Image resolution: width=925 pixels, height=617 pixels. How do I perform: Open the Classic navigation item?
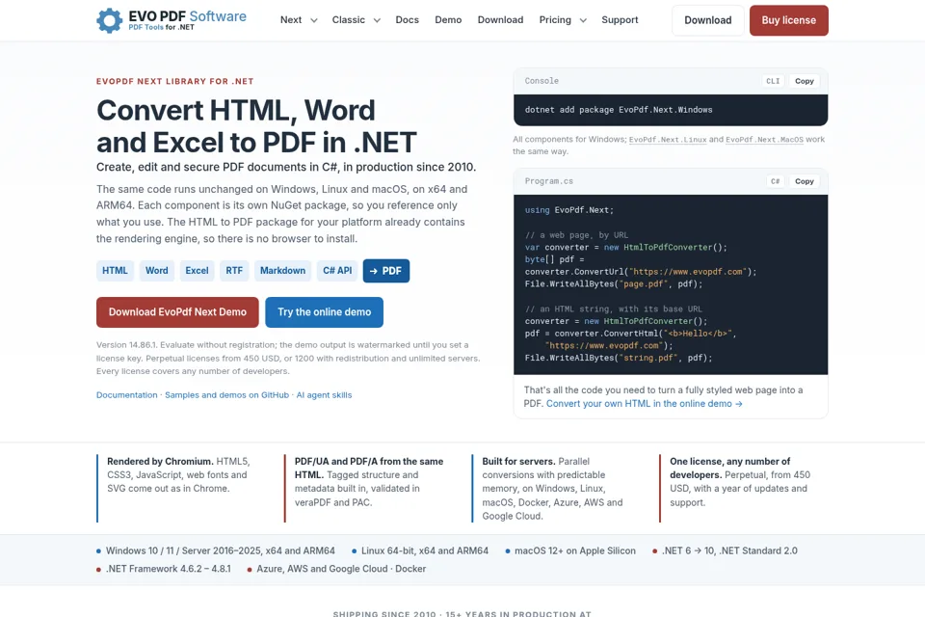[x=348, y=20]
